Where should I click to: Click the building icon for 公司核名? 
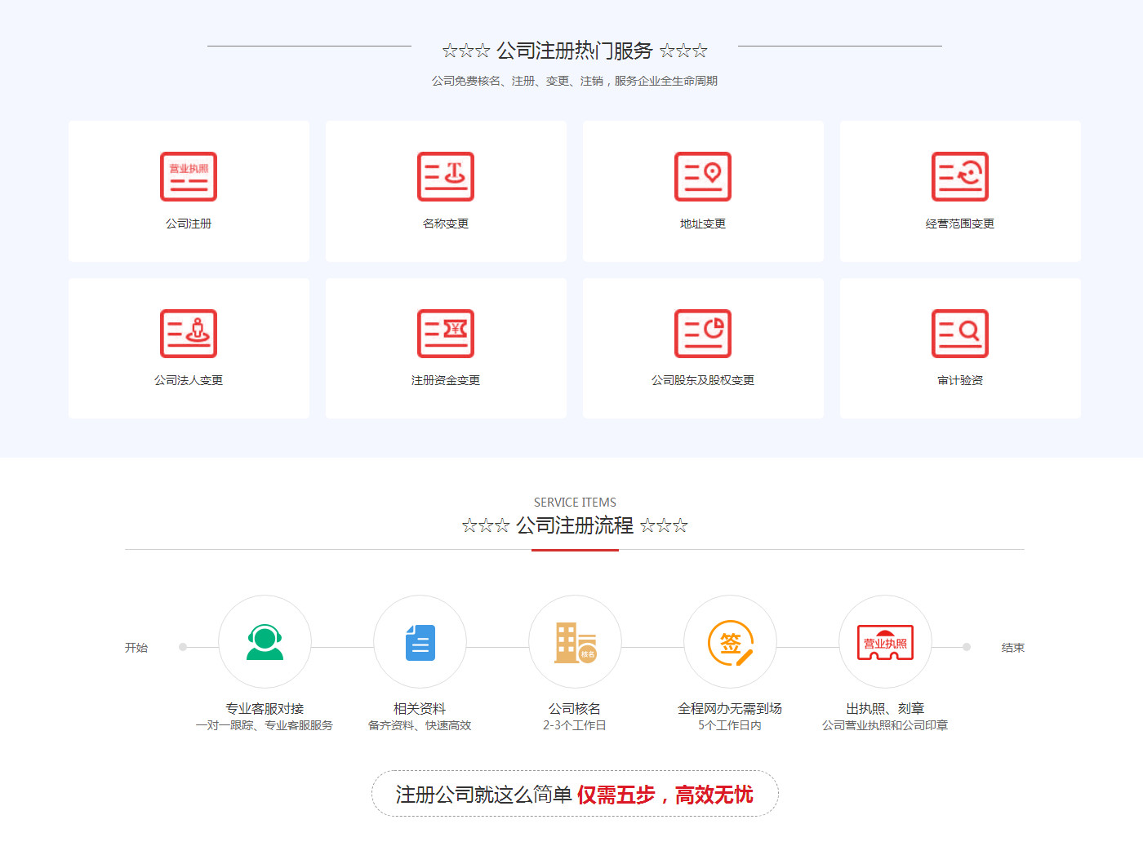(x=576, y=642)
